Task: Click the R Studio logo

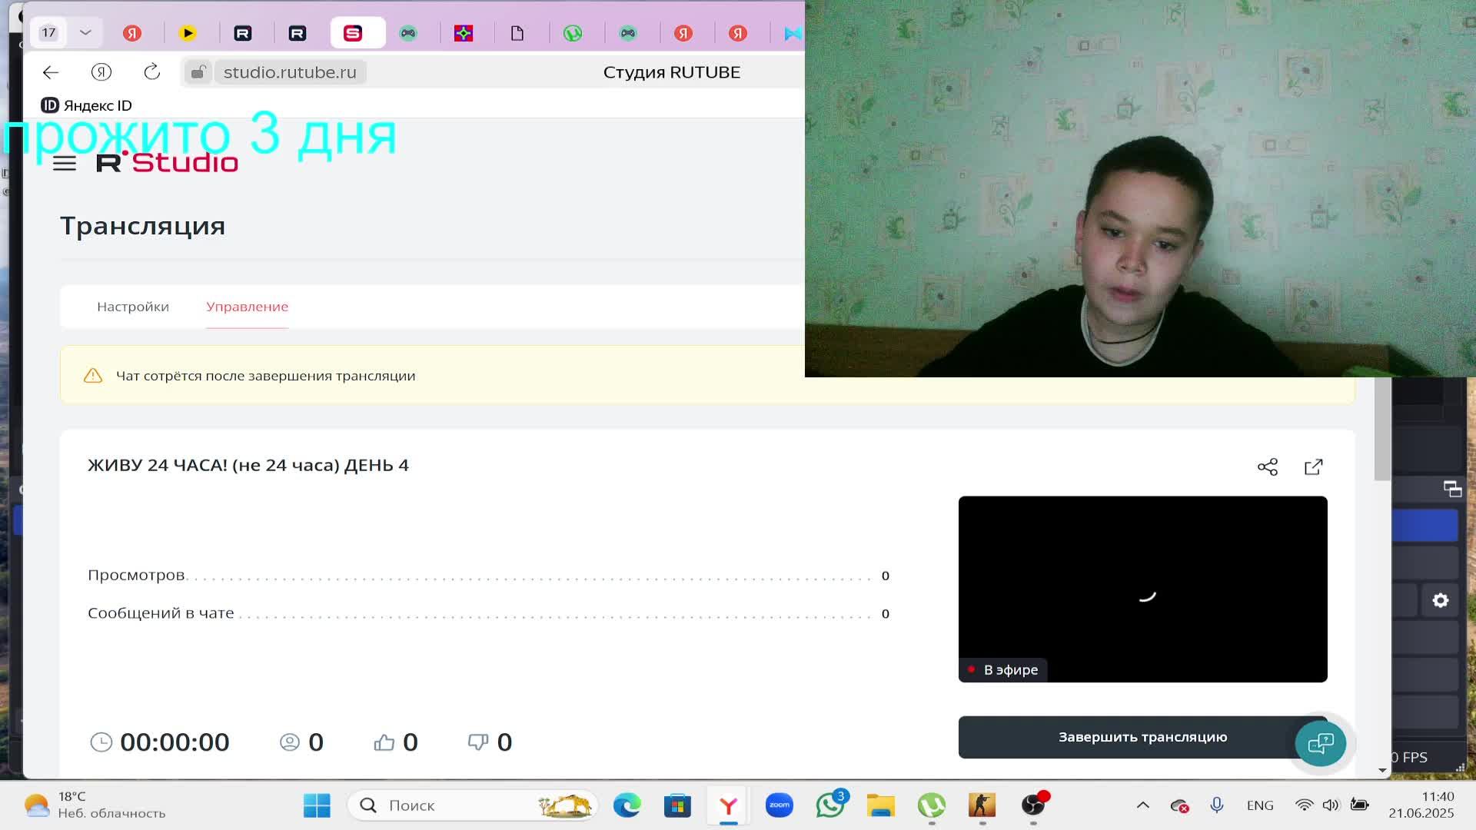Action: click(167, 162)
